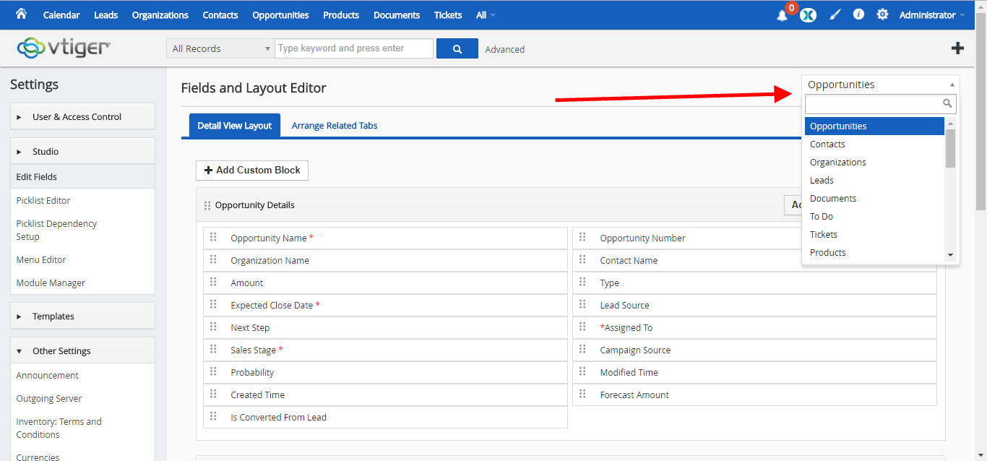987x461 pixels.
Task: Click drag handle of Type field
Action: 582,282
